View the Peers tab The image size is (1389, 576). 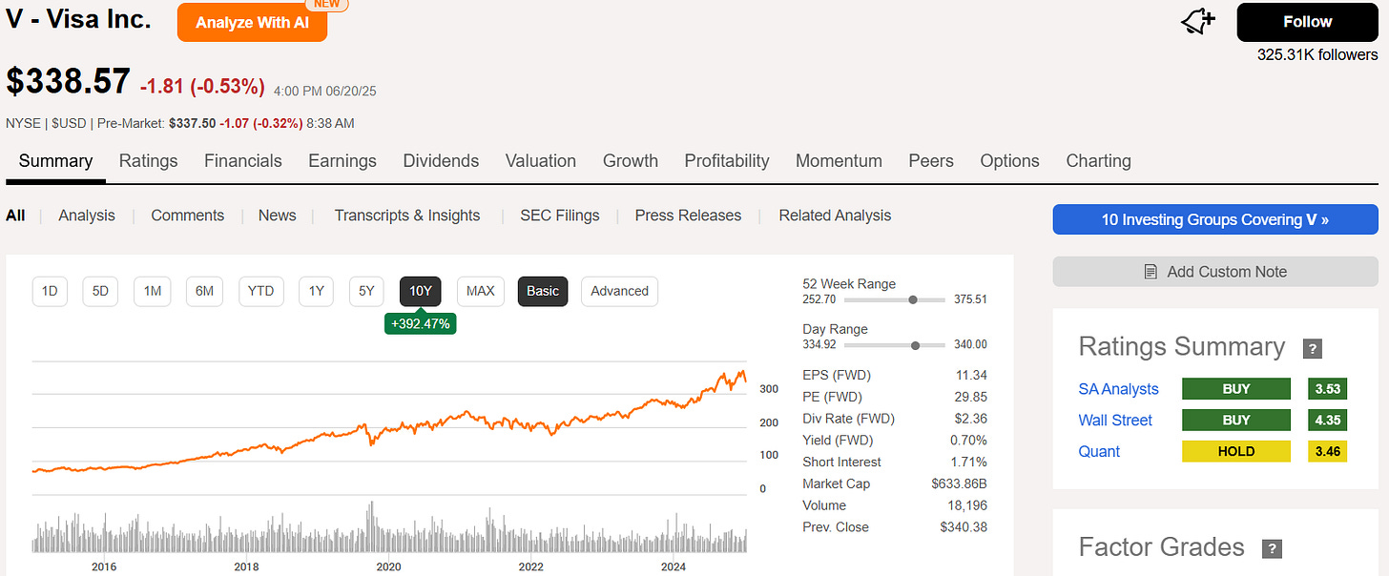(x=931, y=161)
